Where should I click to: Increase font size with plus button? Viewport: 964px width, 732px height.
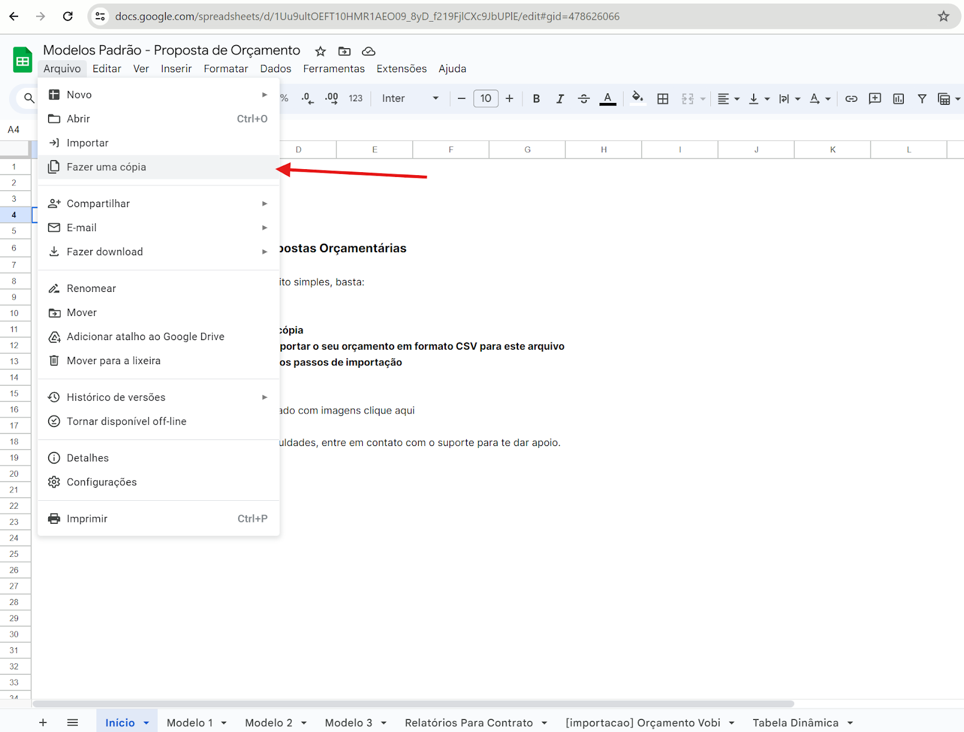coord(509,99)
